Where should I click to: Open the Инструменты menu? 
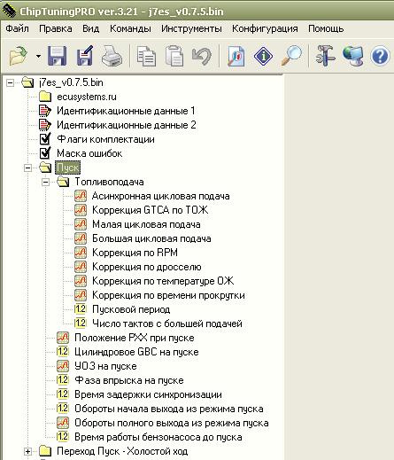[191, 29]
